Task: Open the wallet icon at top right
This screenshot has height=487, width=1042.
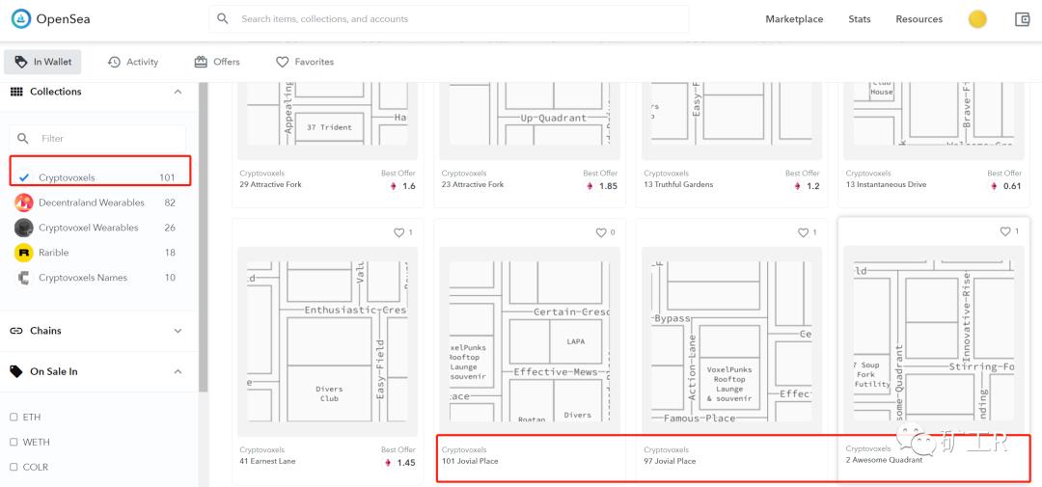Action: 1023,19
